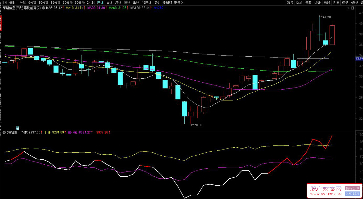The height and width of the screenshot is (199, 363).
Task: Click the 标记 mark button
Action: click(x=345, y=3)
